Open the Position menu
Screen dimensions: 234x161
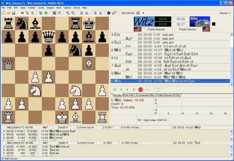click(32, 8)
